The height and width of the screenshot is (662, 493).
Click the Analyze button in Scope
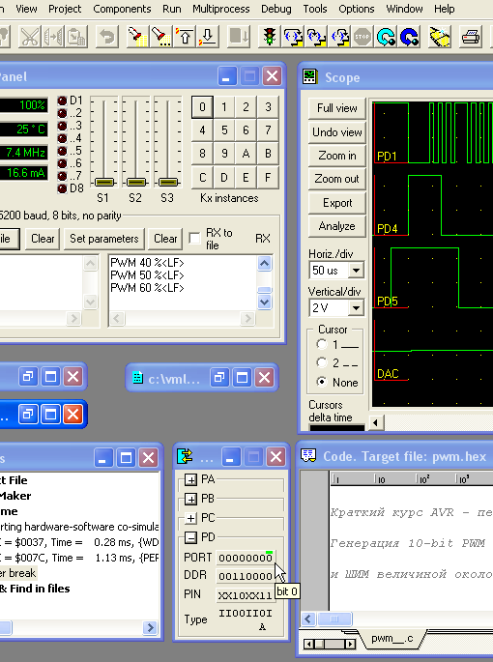(336, 226)
